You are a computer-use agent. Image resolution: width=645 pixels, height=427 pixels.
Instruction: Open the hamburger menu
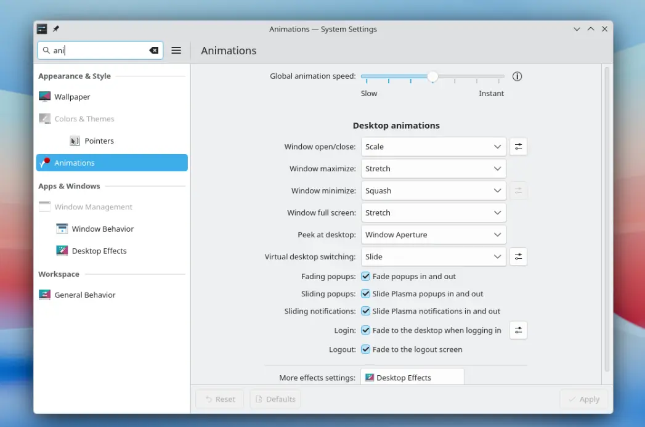coord(176,50)
